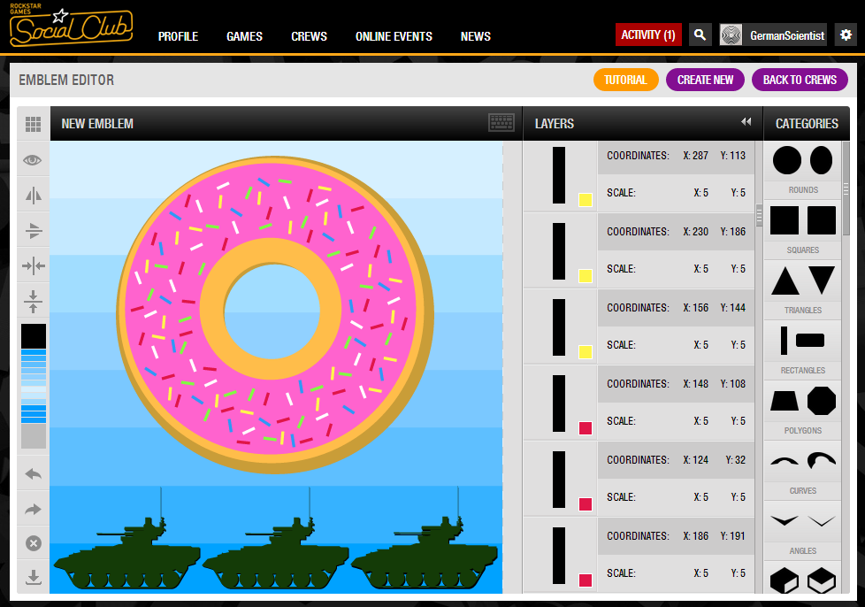This screenshot has height=607, width=865.
Task: Pick the gray palette block
Action: click(x=34, y=436)
